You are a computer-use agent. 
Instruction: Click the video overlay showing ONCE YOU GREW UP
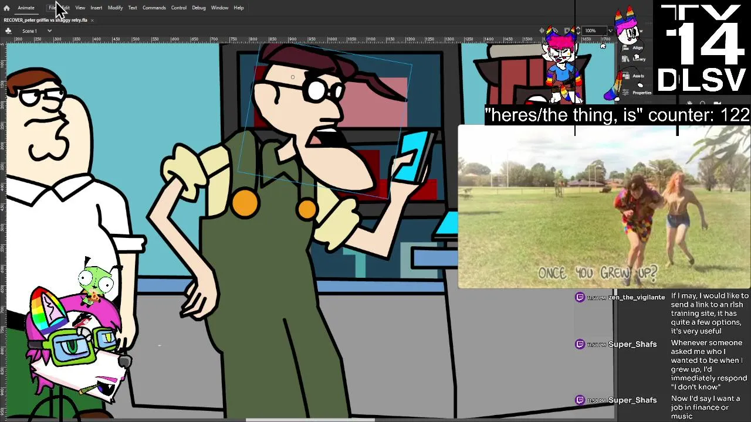pyautogui.click(x=604, y=207)
